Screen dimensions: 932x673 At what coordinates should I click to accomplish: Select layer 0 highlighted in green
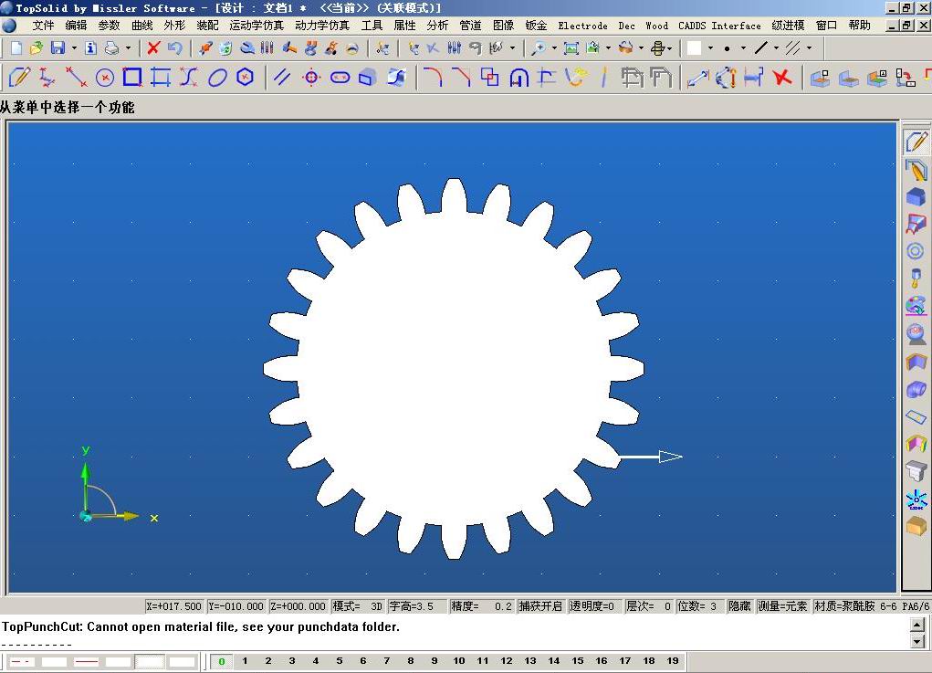222,661
